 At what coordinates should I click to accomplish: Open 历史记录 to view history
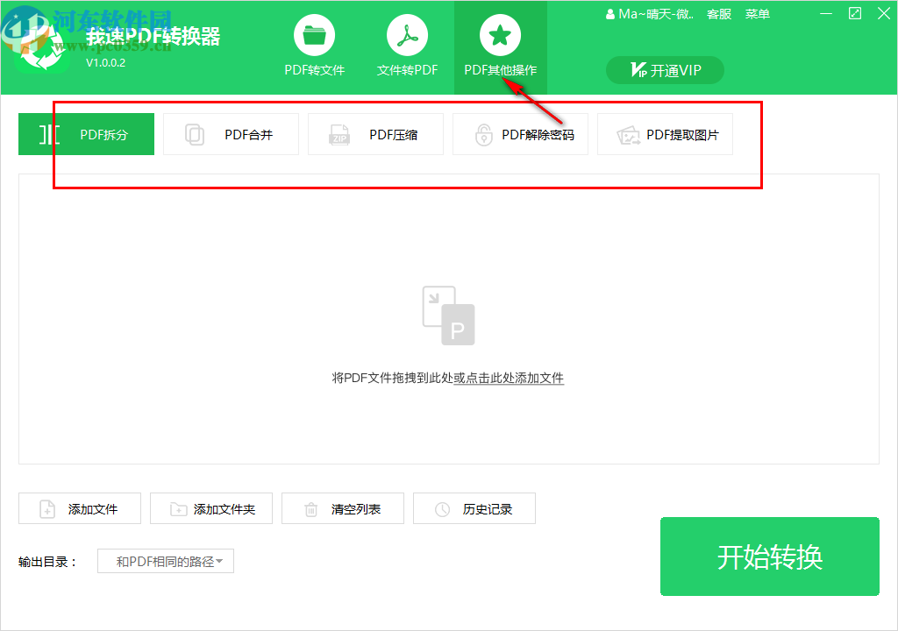(474, 508)
